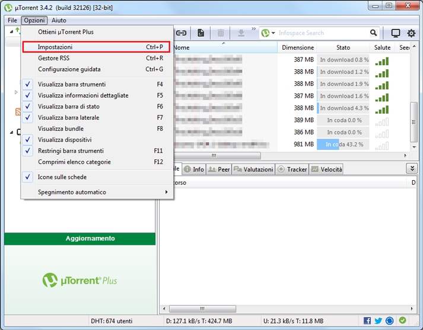Enable Visualizza bundle option

tap(97, 129)
